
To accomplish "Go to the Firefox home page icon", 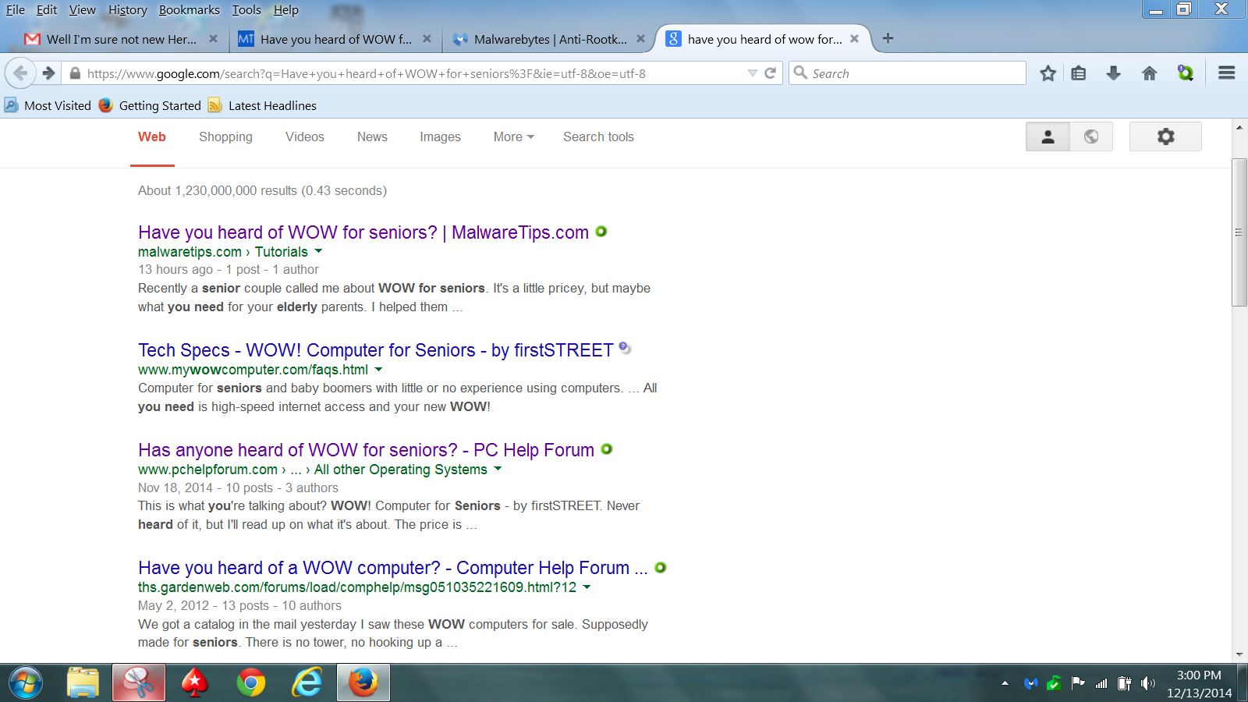I will point(1149,73).
